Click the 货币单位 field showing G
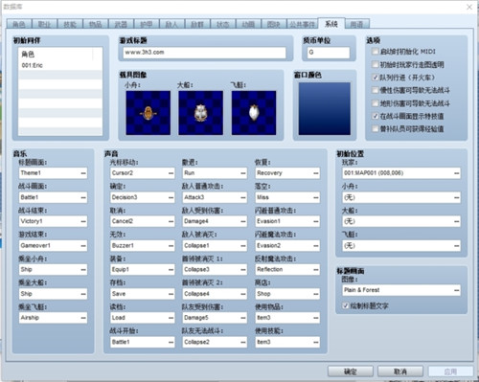This screenshot has width=479, height=382. point(329,53)
